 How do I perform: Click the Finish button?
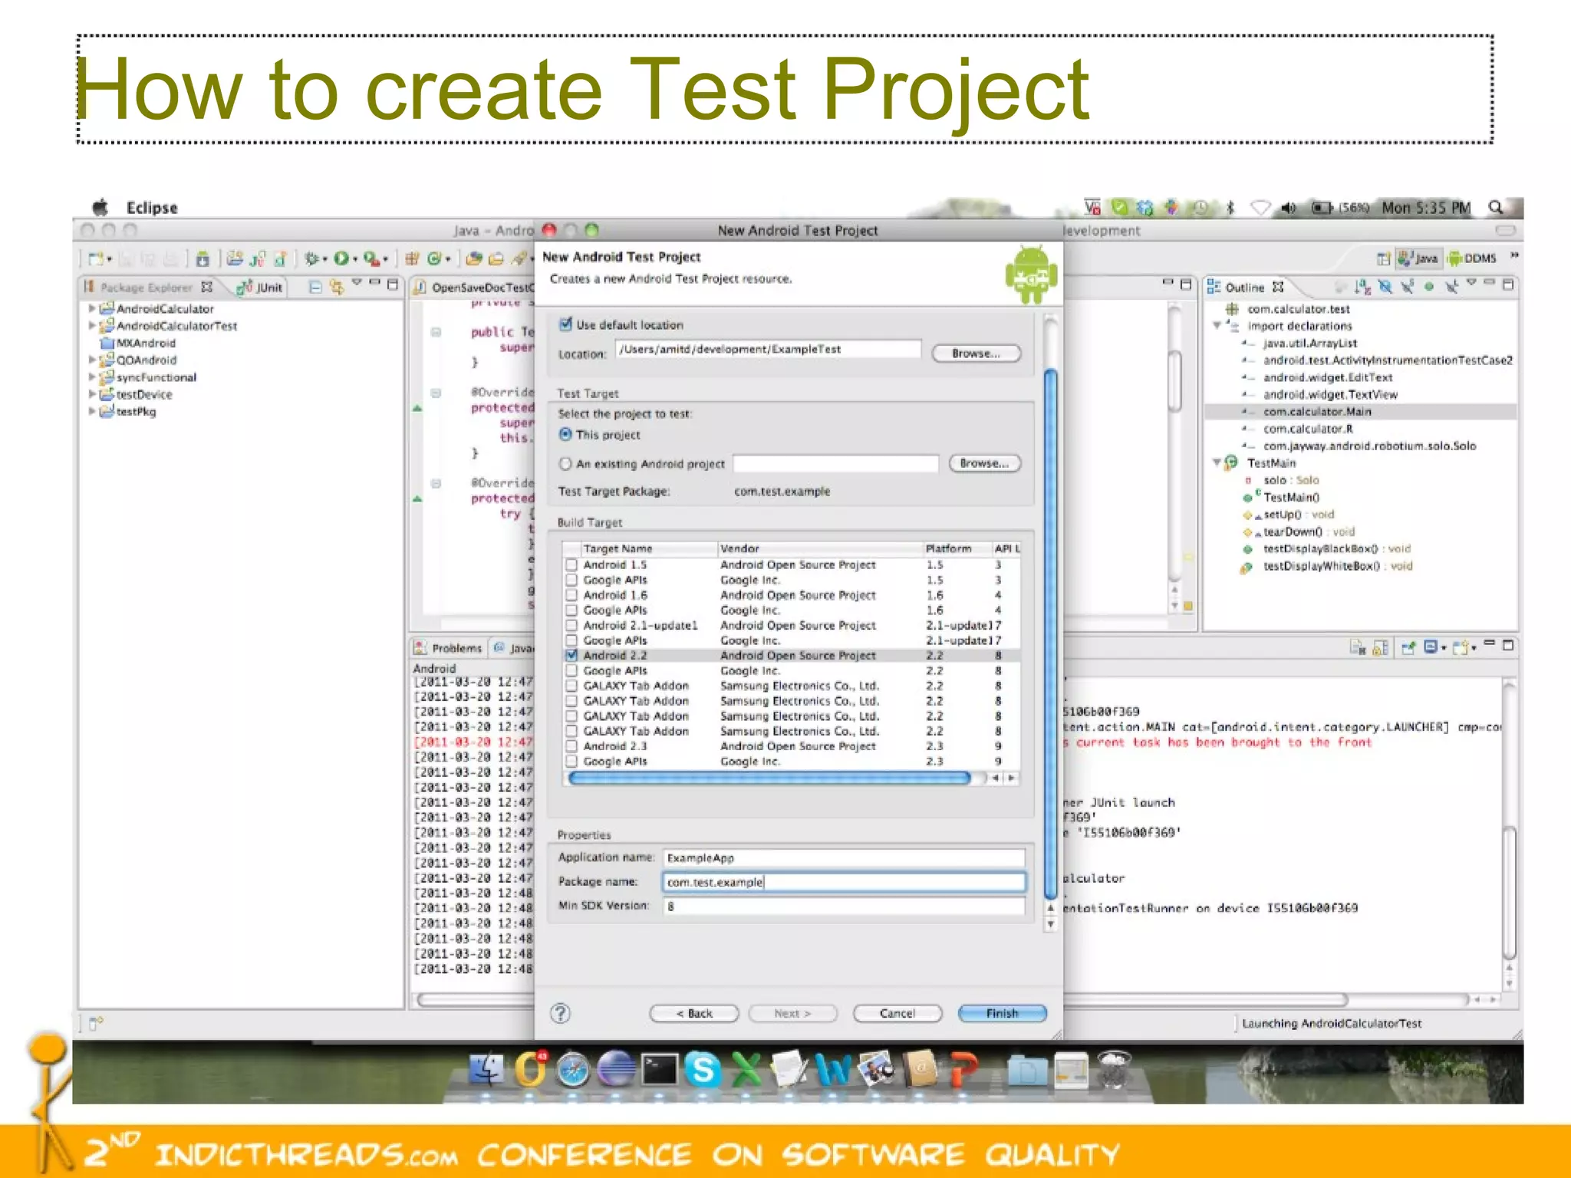(x=1003, y=1013)
